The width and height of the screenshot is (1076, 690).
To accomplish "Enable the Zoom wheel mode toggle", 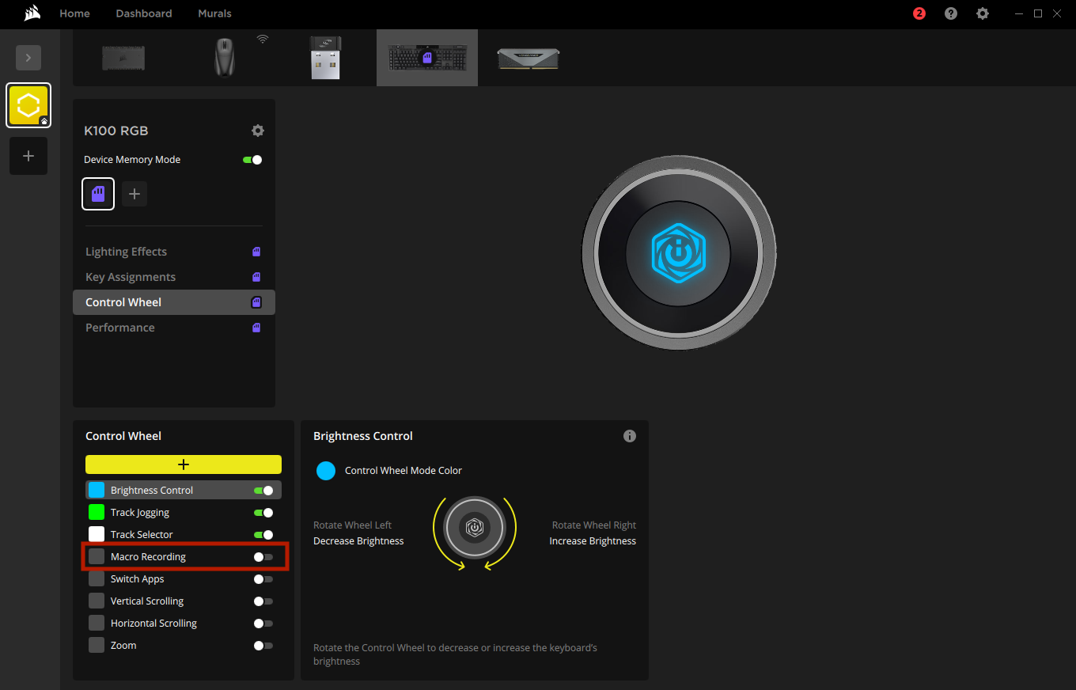I will pos(263,646).
